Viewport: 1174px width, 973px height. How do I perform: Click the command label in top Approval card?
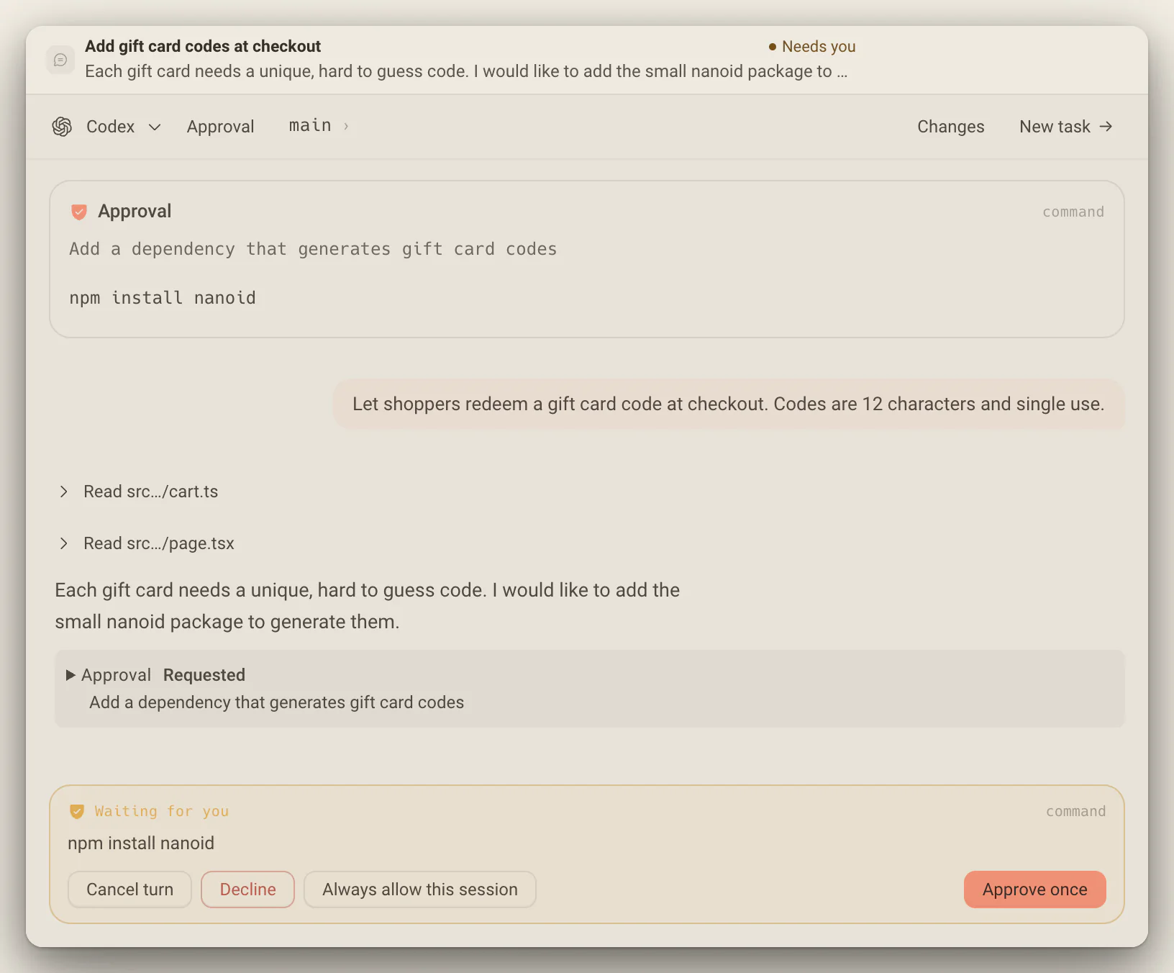click(x=1073, y=212)
